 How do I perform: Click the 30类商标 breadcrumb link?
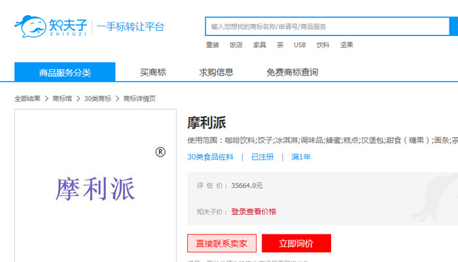tap(97, 98)
